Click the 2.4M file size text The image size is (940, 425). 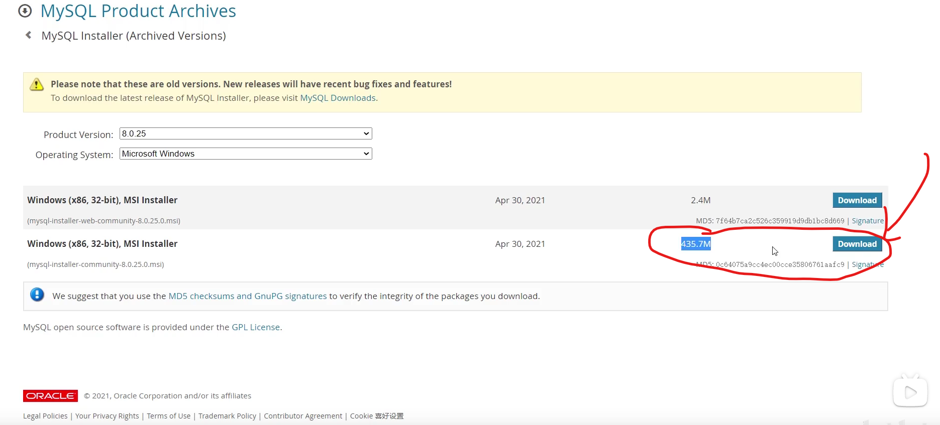coord(701,200)
